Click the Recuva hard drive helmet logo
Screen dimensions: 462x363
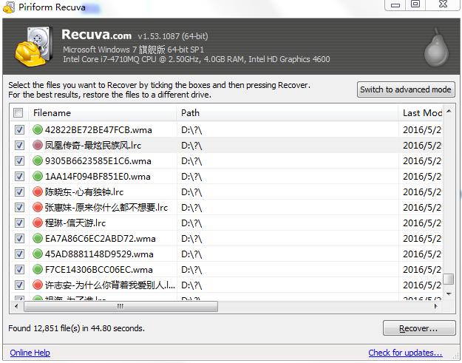[33, 47]
